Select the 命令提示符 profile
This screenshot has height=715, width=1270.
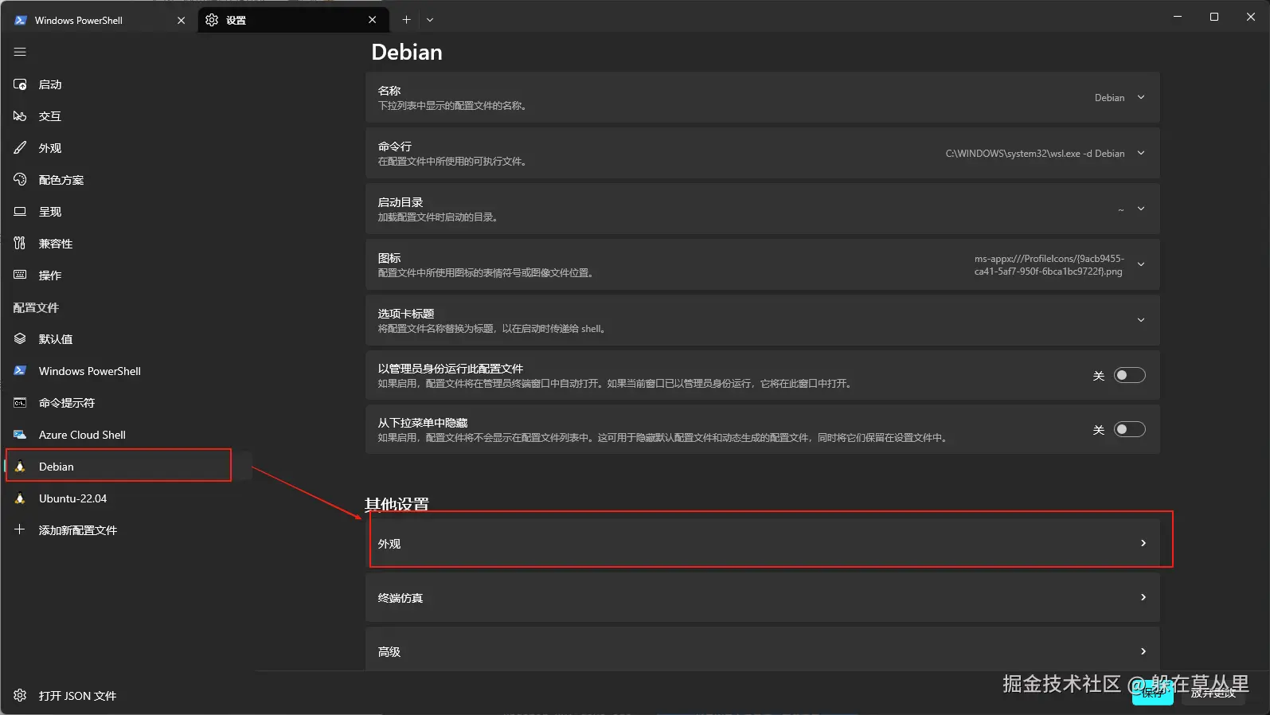(127, 403)
